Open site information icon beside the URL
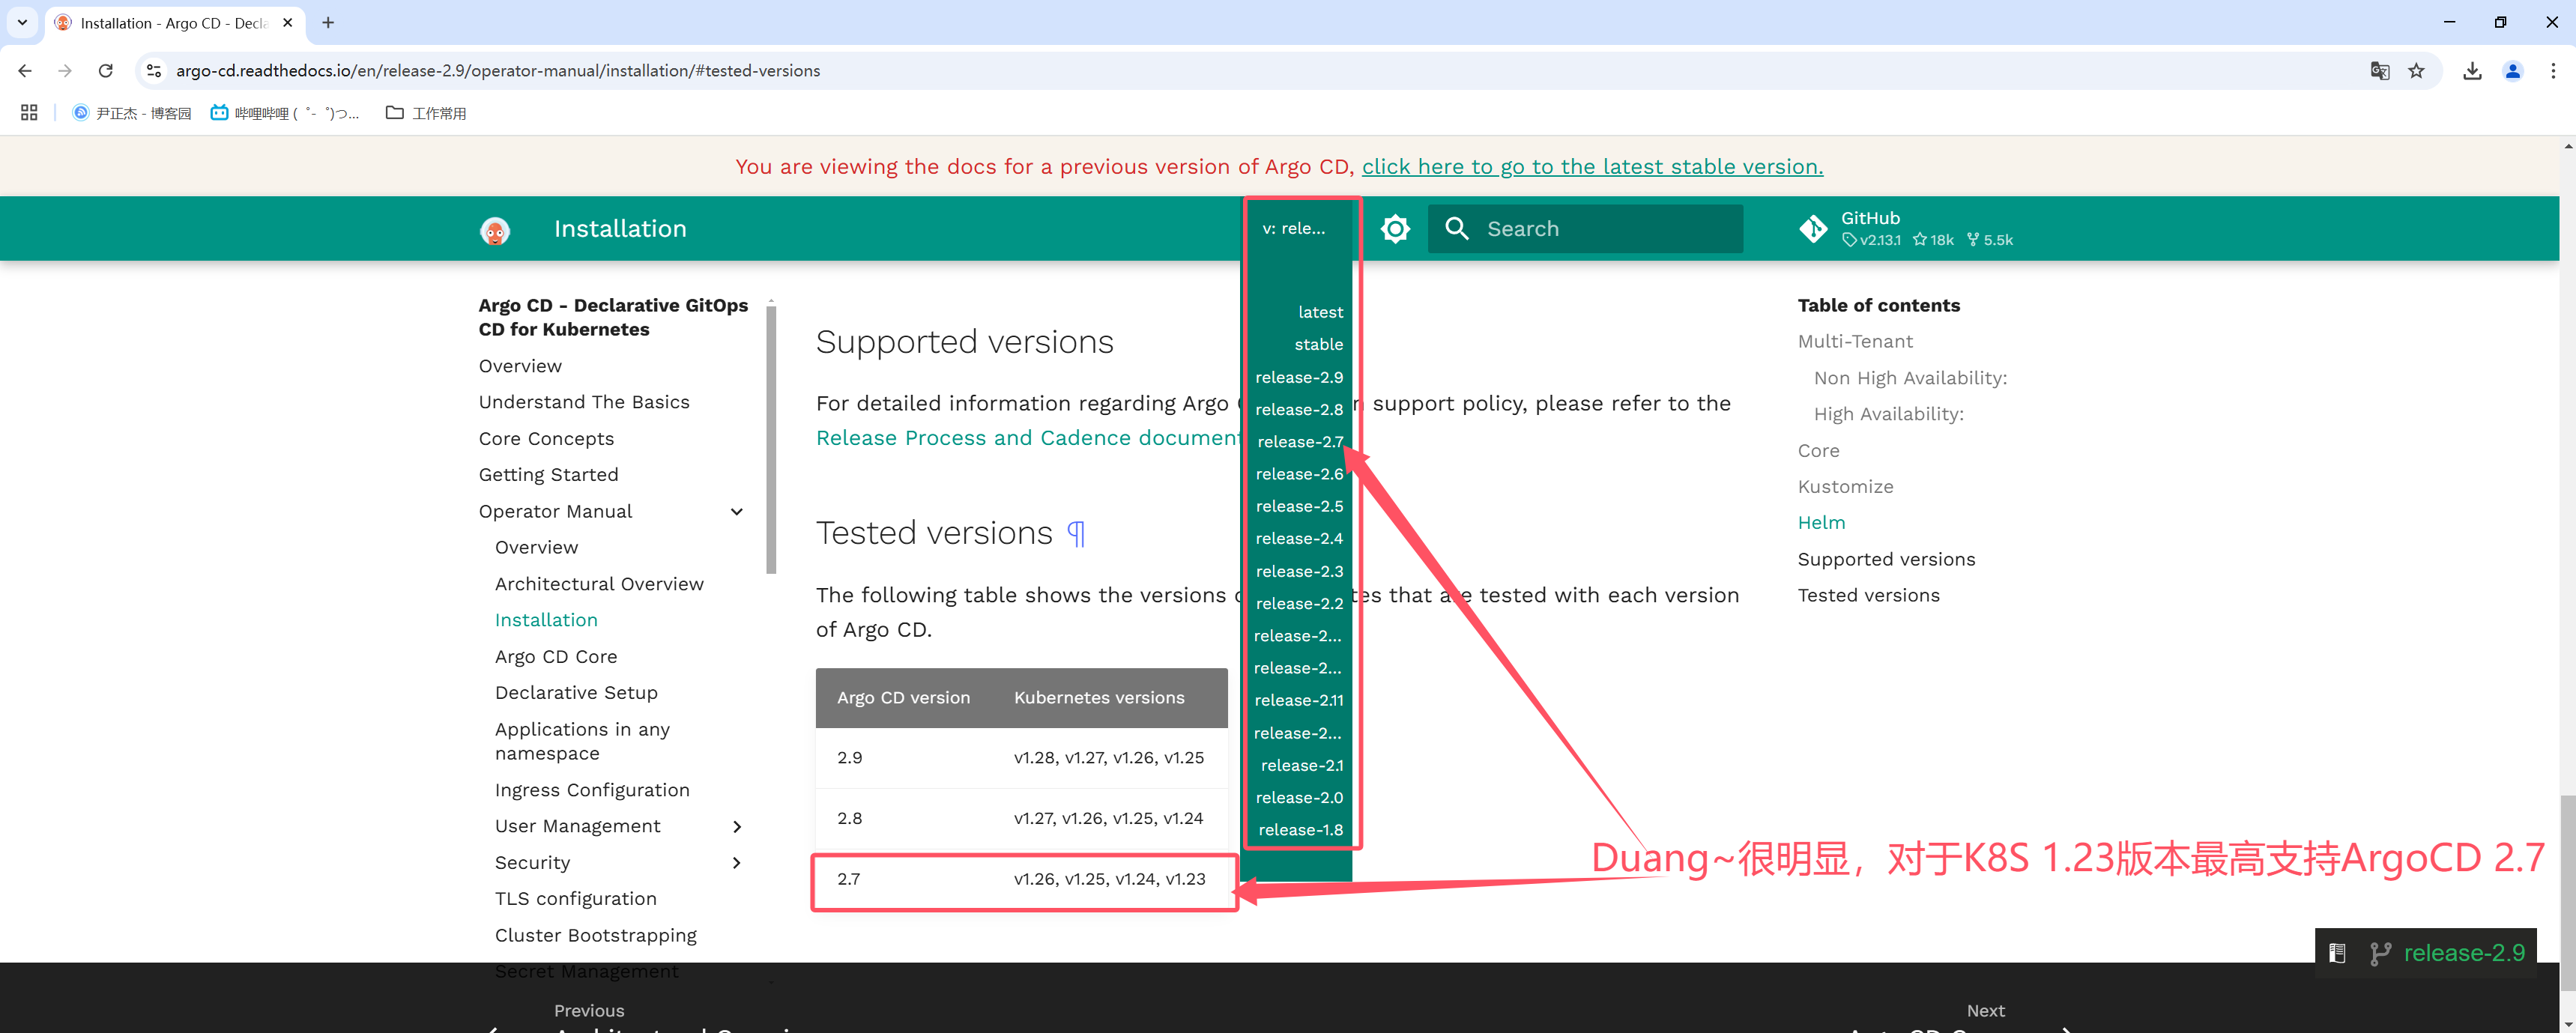This screenshot has width=2576, height=1033. [153, 70]
